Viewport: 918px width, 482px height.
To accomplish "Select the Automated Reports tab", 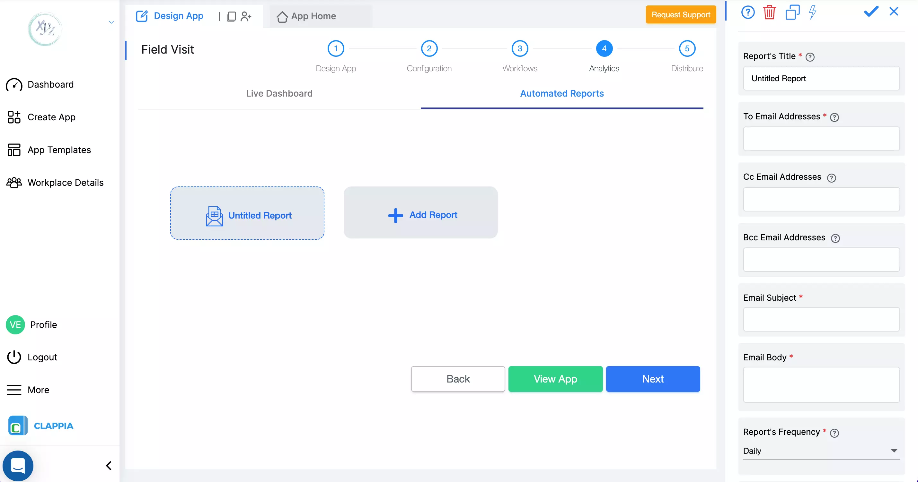I will (x=562, y=93).
